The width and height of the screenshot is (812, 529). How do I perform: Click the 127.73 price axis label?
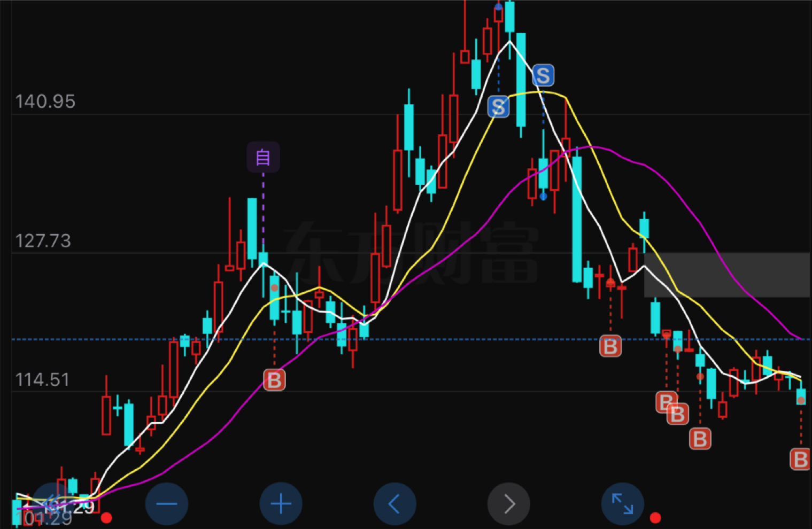(43, 241)
